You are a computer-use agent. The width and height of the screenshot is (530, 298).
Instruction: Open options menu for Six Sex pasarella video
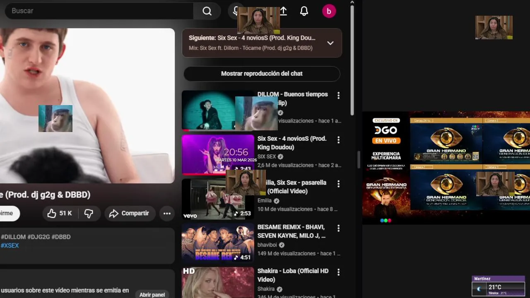[338, 184]
